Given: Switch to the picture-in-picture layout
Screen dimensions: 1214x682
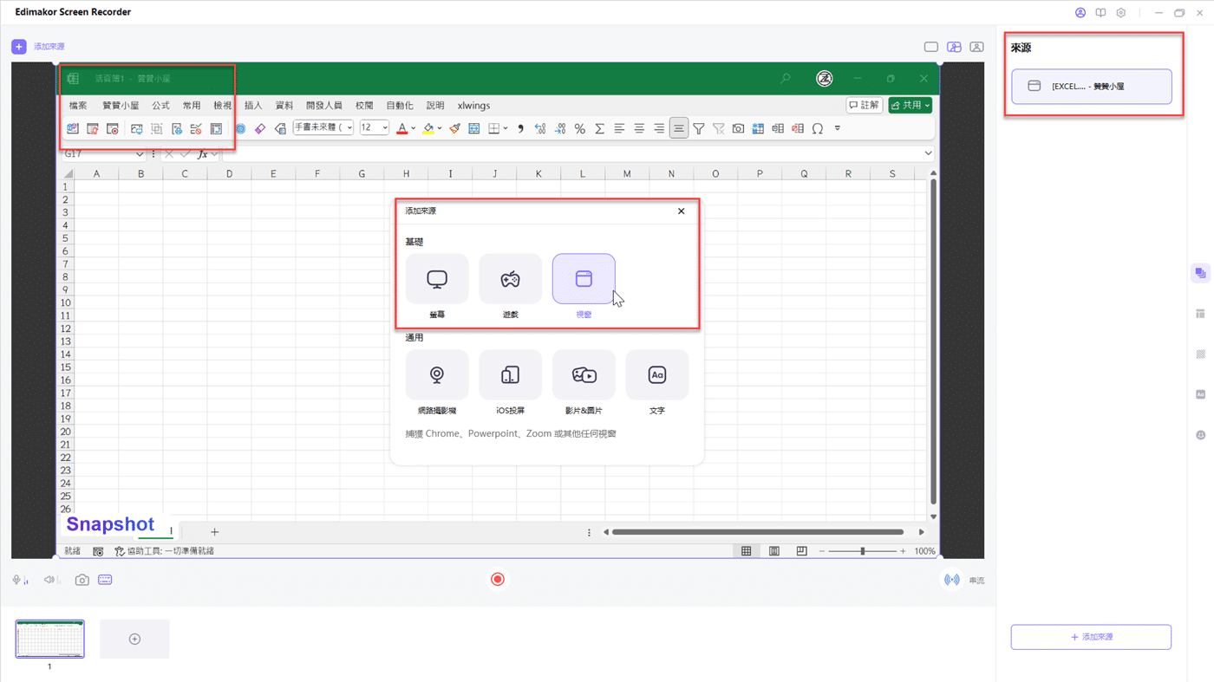Looking at the screenshot, I should coord(954,47).
